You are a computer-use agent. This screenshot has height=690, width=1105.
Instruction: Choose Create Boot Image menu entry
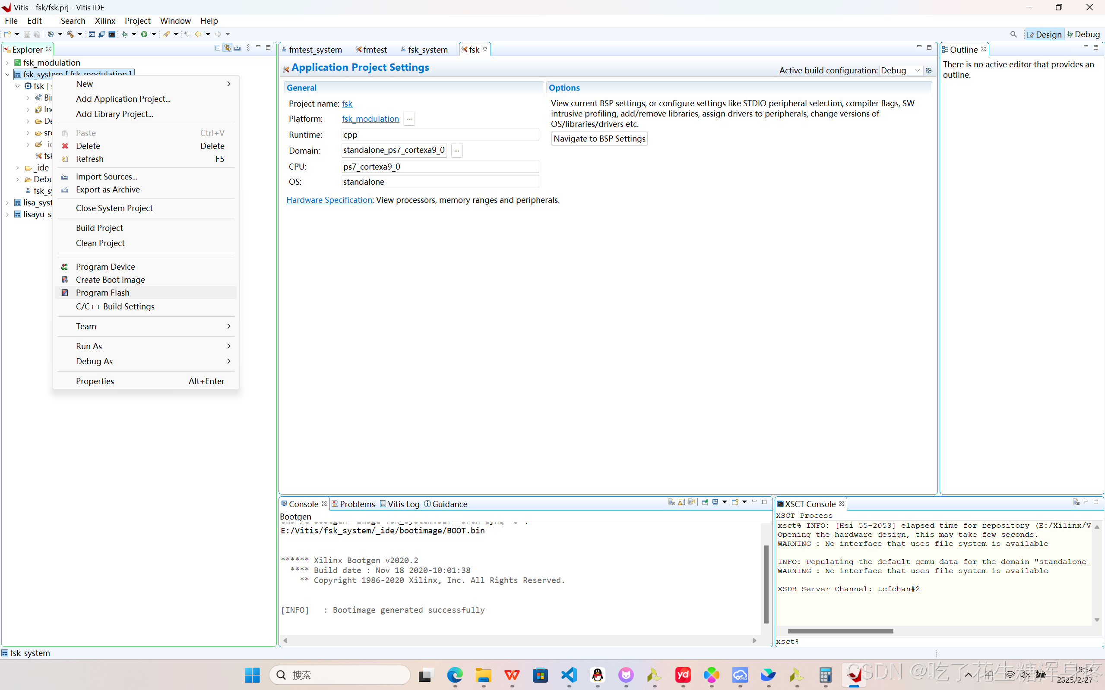point(146,280)
